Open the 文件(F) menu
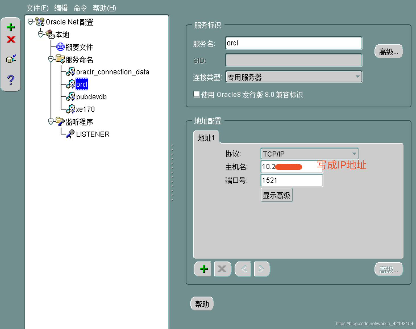416x329 pixels. (38, 8)
